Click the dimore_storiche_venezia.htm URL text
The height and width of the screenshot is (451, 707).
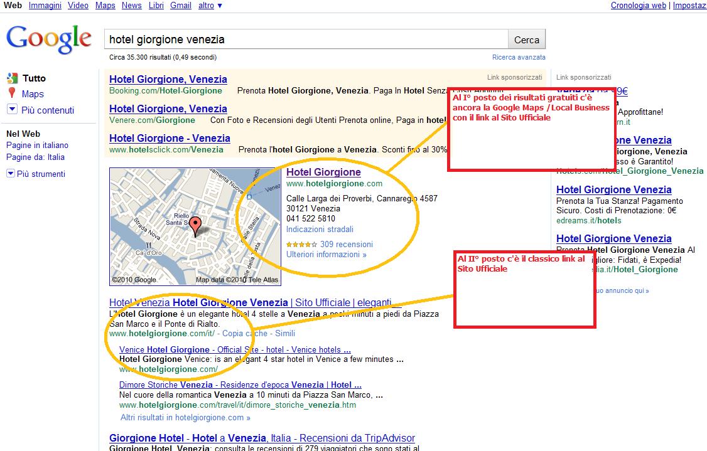[x=237, y=405]
